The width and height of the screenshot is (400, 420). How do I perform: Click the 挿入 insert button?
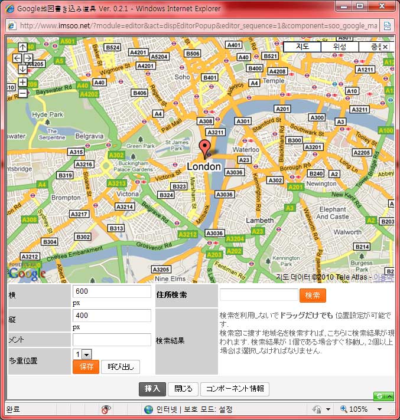coord(152,389)
